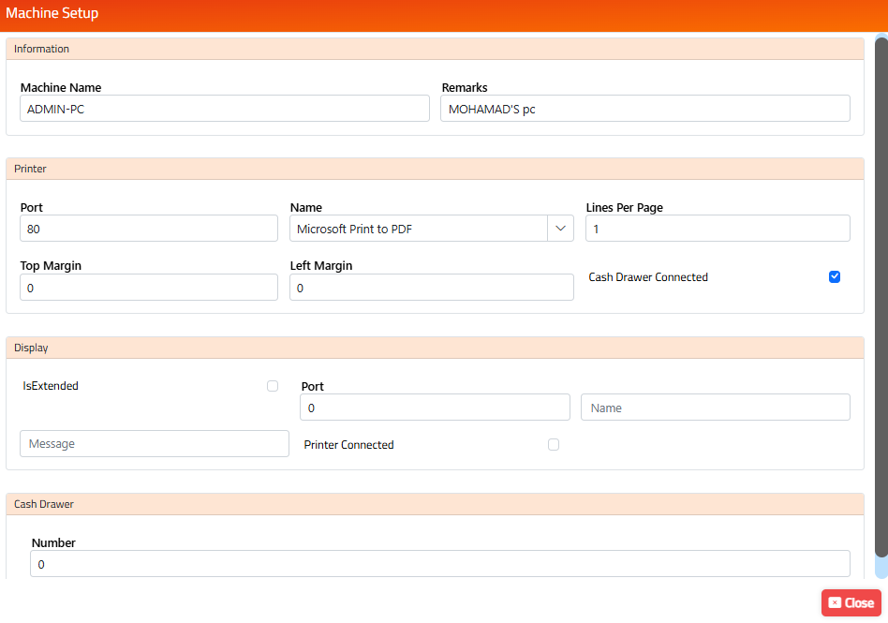Viewport: 888px width, 623px height.
Task: Click the Lines Per Page field
Action: pyautogui.click(x=718, y=229)
